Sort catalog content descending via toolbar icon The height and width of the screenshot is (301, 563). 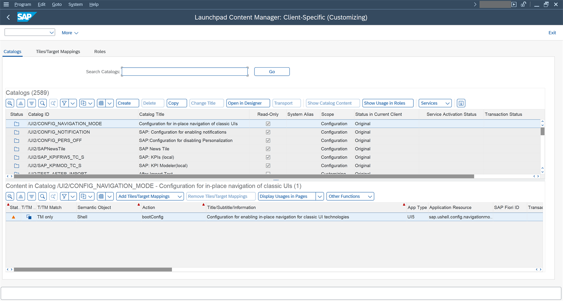[x=32, y=196]
